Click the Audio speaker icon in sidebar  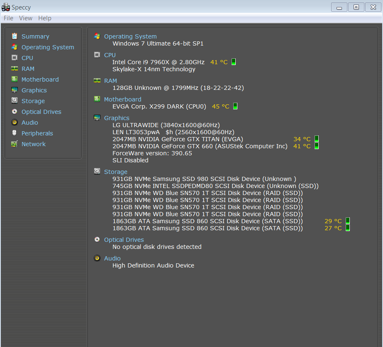tap(15, 122)
